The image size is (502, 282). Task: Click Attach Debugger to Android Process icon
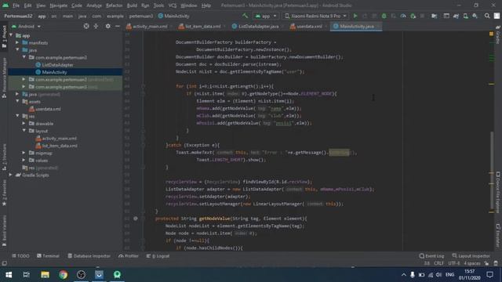(x=413, y=16)
